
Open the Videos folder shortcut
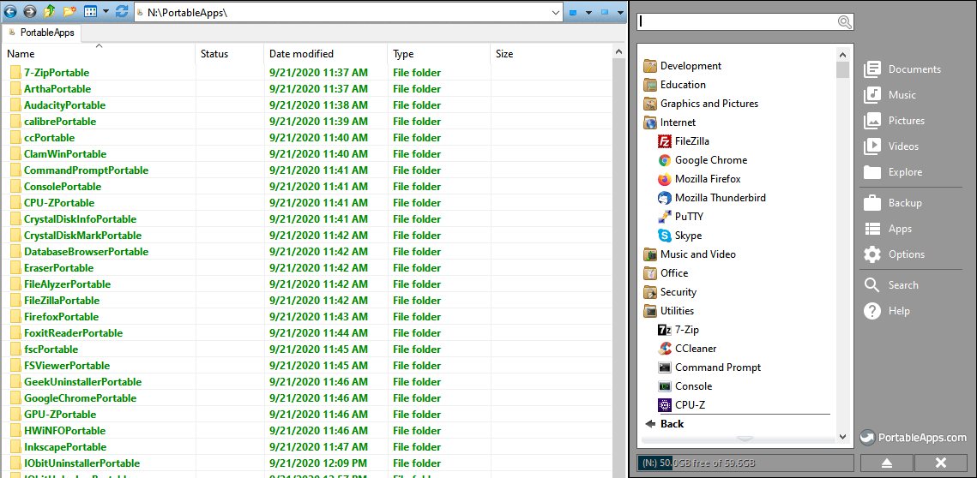(x=891, y=146)
